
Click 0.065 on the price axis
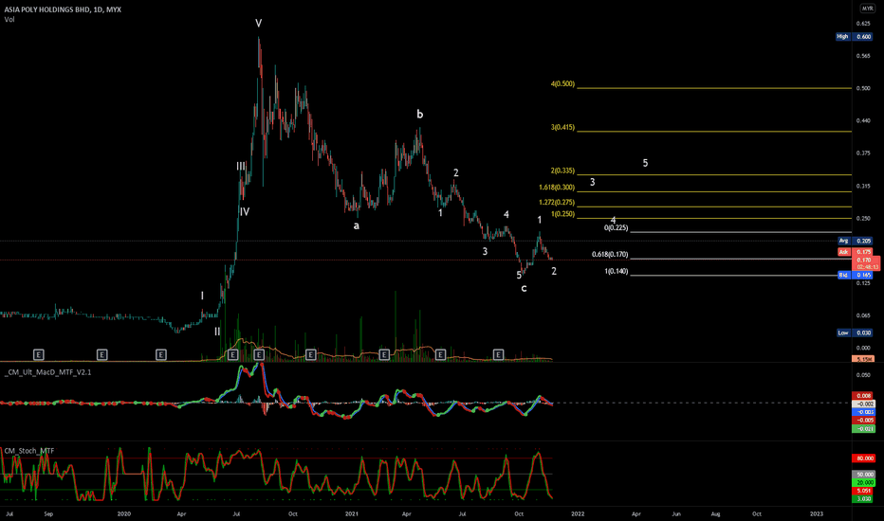tap(863, 315)
